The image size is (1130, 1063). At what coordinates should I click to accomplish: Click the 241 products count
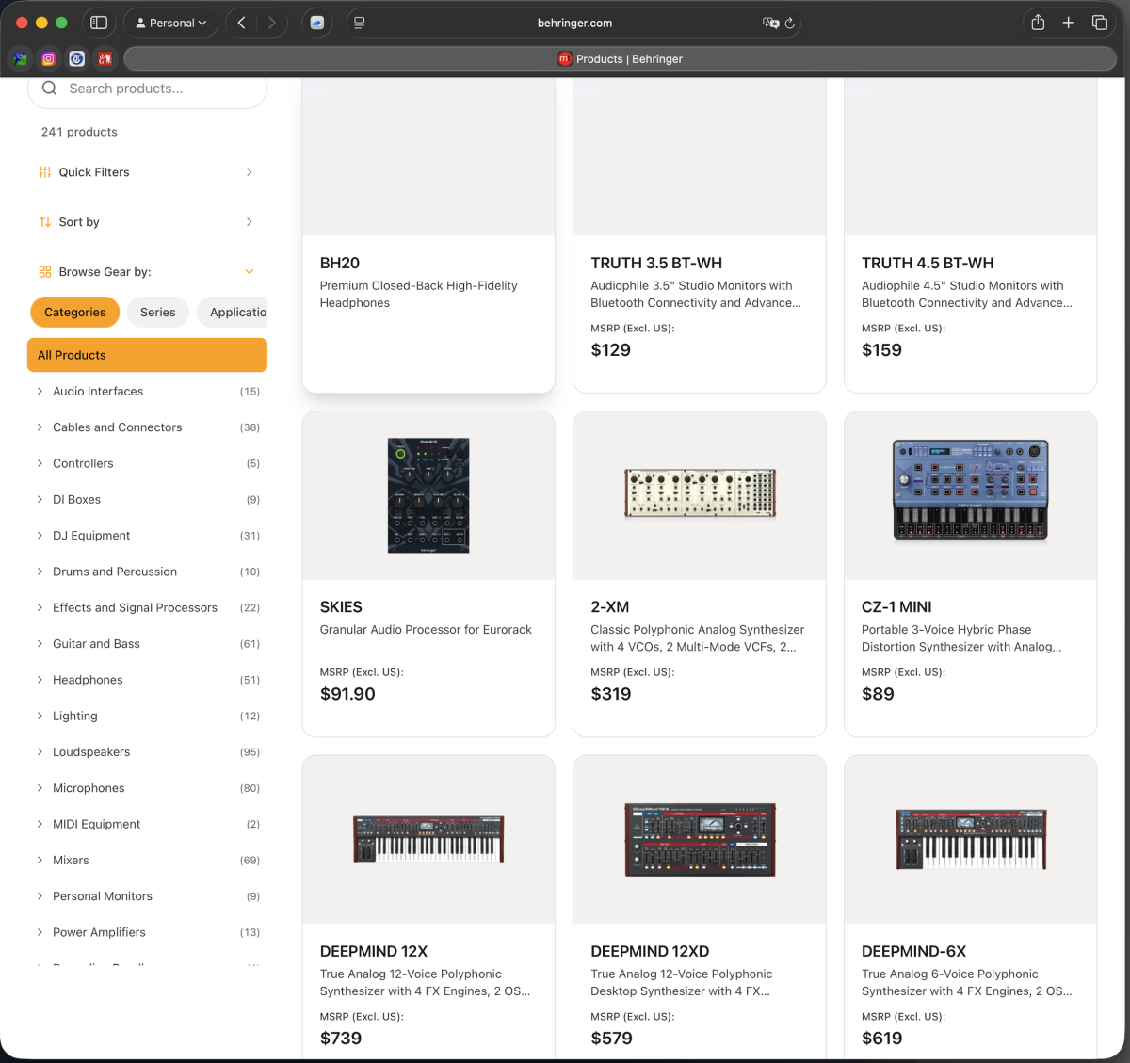79,132
